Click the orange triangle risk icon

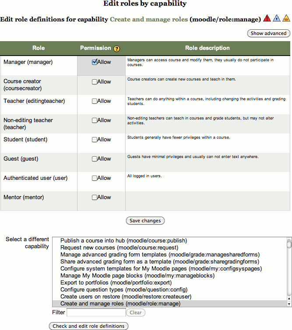coord(286,18)
